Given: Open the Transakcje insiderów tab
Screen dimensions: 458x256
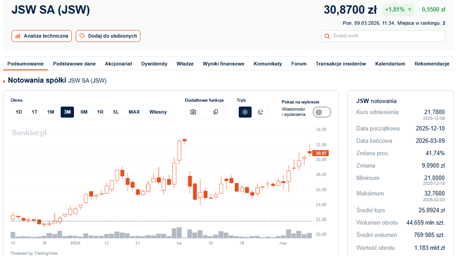Looking at the screenshot, I should click(x=341, y=64).
